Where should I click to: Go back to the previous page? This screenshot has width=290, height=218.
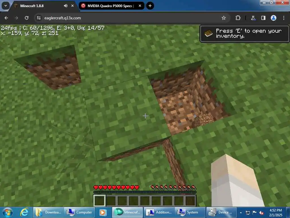click(6, 18)
